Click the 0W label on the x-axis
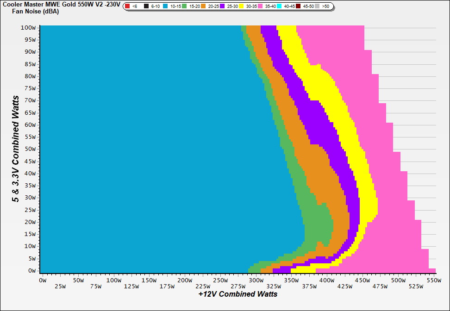Viewport: 450px width, 311px height. click(43, 280)
